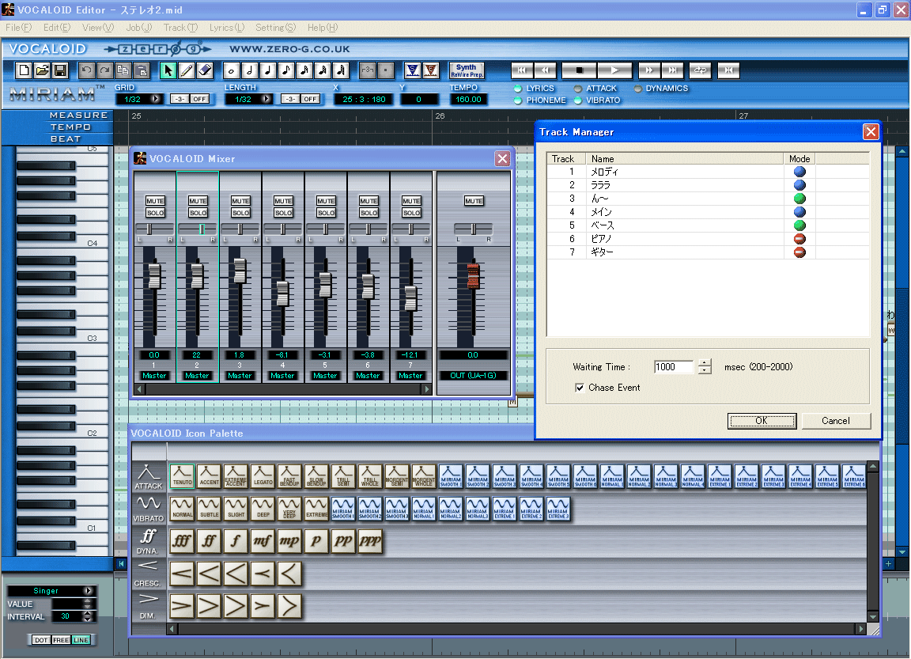Toggle the LYRICS display indicator

(x=518, y=89)
